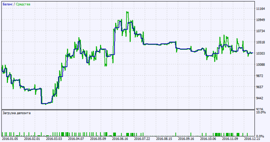Click the 10303 price axis value
The image size is (270, 142).
[x=261, y=53]
